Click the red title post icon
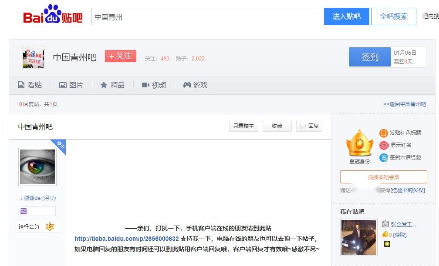The height and width of the screenshot is (266, 439). [383, 133]
